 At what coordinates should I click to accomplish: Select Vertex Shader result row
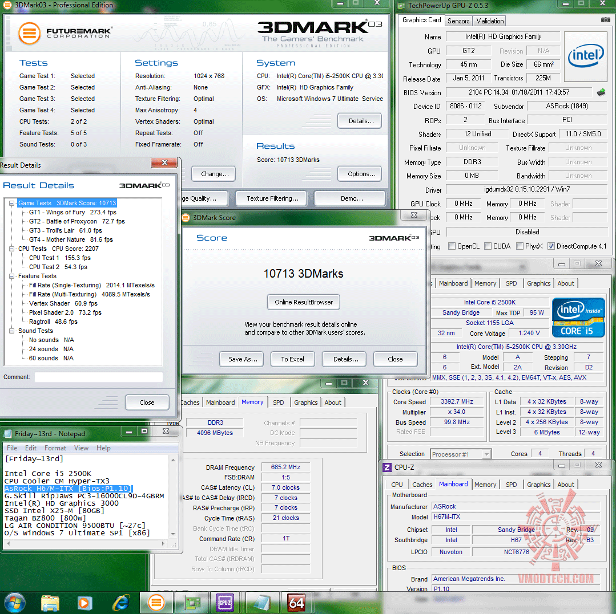coord(63,303)
